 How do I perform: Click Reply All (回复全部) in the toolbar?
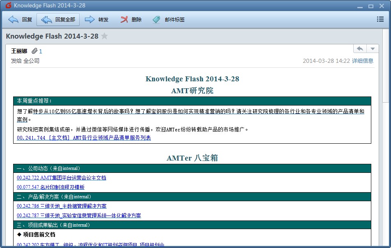point(58,19)
